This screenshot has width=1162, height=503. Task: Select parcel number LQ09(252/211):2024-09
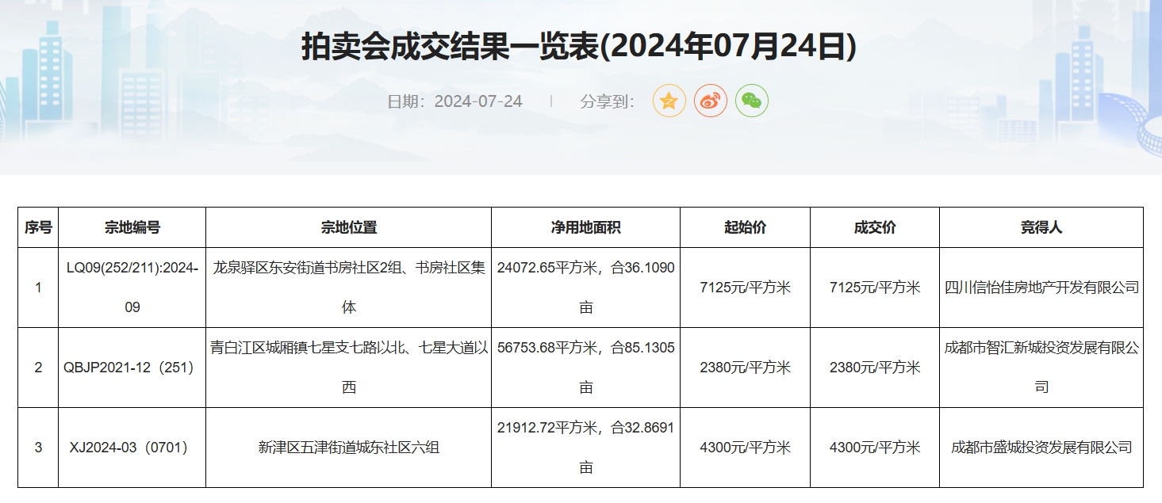tap(132, 288)
